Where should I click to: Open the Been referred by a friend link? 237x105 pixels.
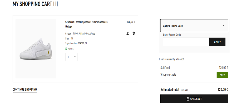[172, 59]
